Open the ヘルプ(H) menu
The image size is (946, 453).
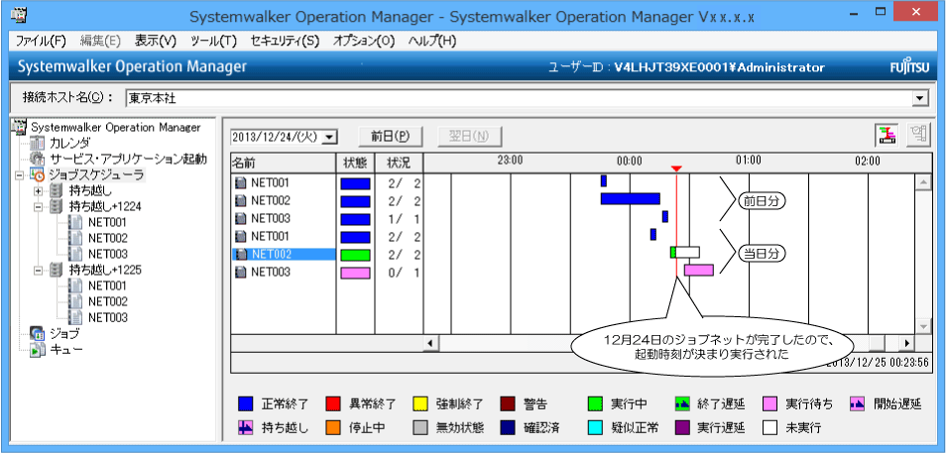[x=432, y=41]
